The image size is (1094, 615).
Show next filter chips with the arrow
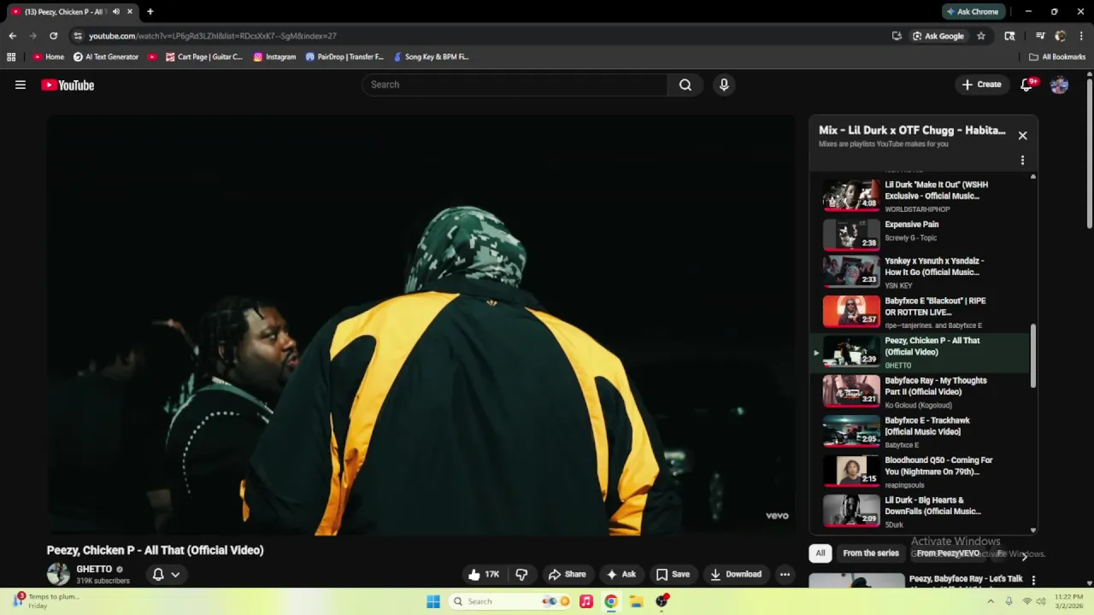click(x=1024, y=555)
